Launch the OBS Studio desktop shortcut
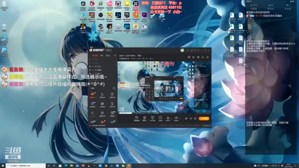This screenshot has width=299, height=168. [x=101, y=15]
